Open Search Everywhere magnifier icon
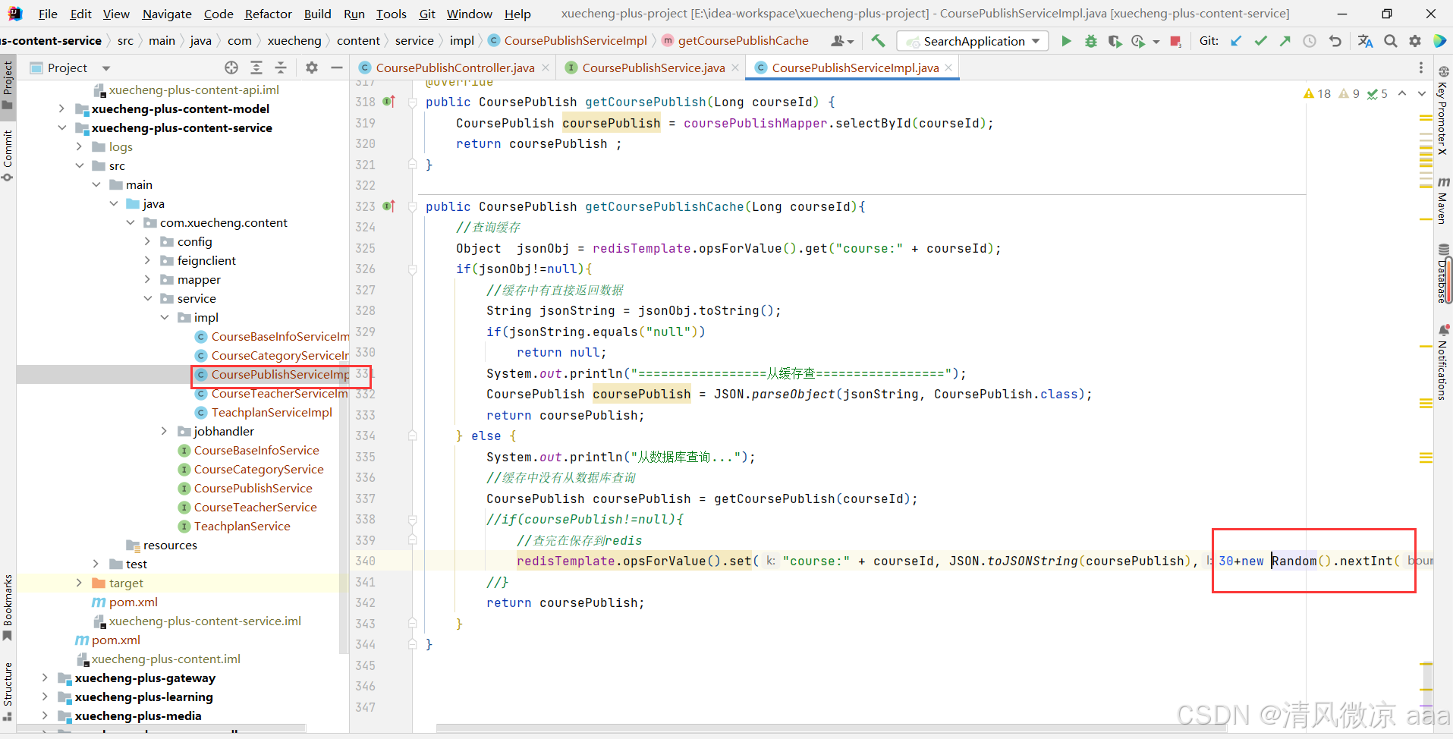 pyautogui.click(x=1390, y=41)
